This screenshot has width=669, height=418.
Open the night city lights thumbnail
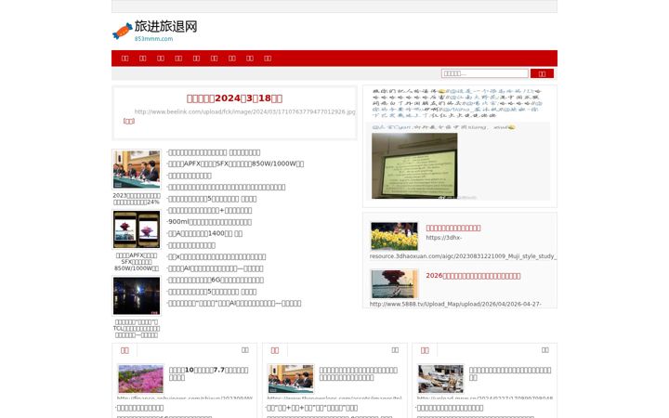tap(137, 295)
